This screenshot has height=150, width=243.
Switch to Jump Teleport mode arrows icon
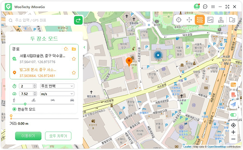(189, 20)
